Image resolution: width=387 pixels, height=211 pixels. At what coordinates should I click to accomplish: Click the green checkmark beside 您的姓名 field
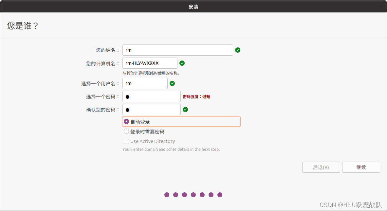237,50
